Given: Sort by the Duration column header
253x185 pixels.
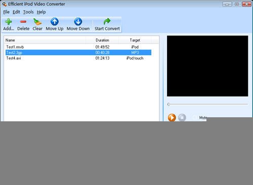Looking at the screenshot, I should tap(102, 40).
